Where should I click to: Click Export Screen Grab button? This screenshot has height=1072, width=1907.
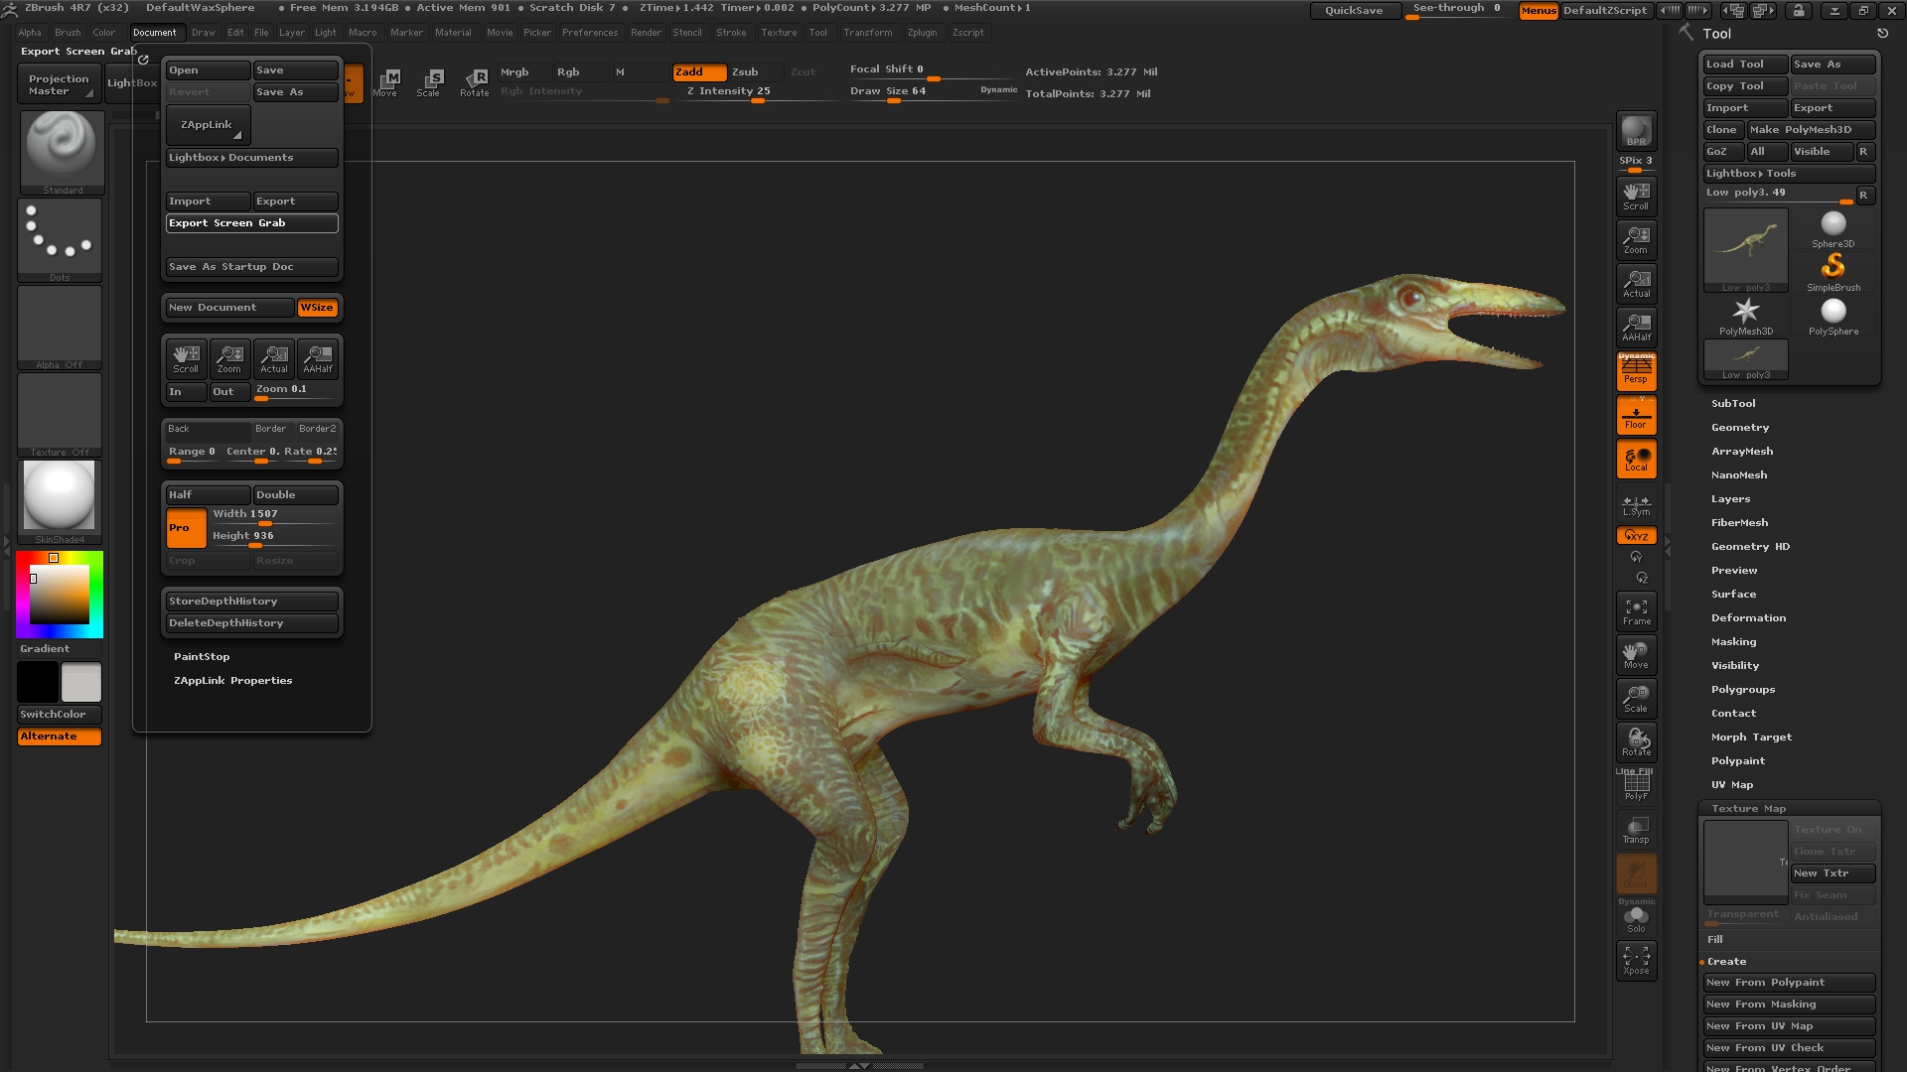click(x=251, y=223)
